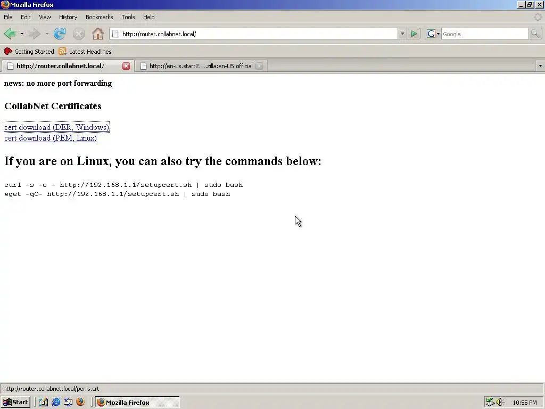Open the Latest Headlines feed bookmark
The height and width of the screenshot is (409, 545).
85,52
